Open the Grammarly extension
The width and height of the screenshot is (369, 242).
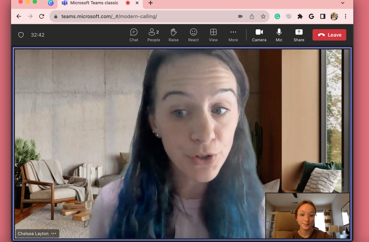pyautogui.click(x=277, y=16)
